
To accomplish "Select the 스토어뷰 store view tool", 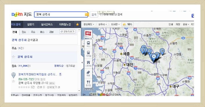I will 88,64.
